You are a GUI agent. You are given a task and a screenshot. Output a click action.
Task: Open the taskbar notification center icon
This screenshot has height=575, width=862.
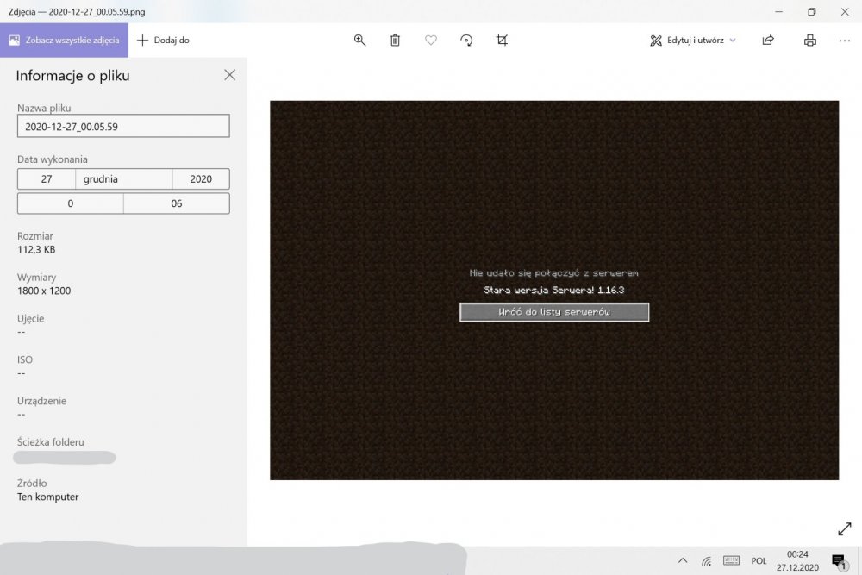tap(838, 561)
